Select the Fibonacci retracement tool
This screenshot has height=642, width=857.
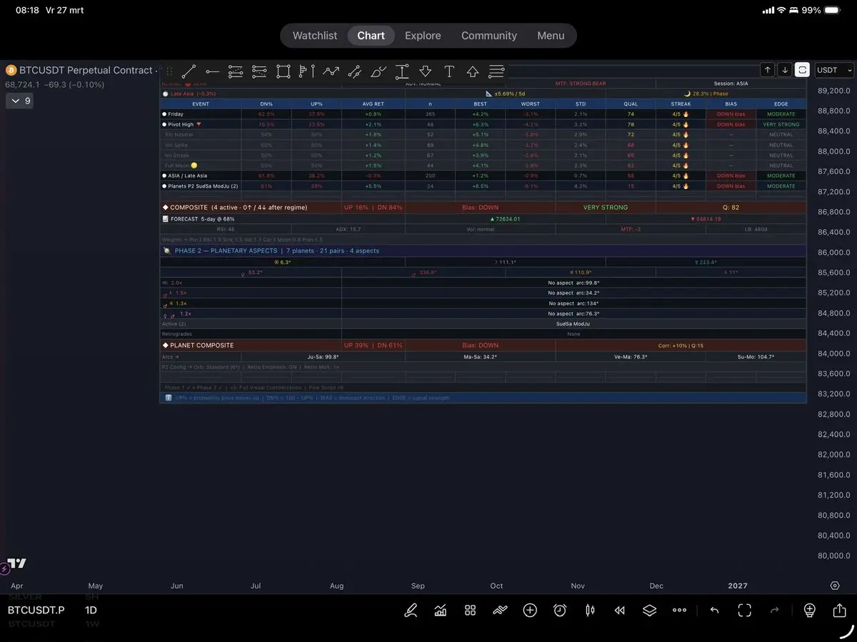click(x=259, y=71)
